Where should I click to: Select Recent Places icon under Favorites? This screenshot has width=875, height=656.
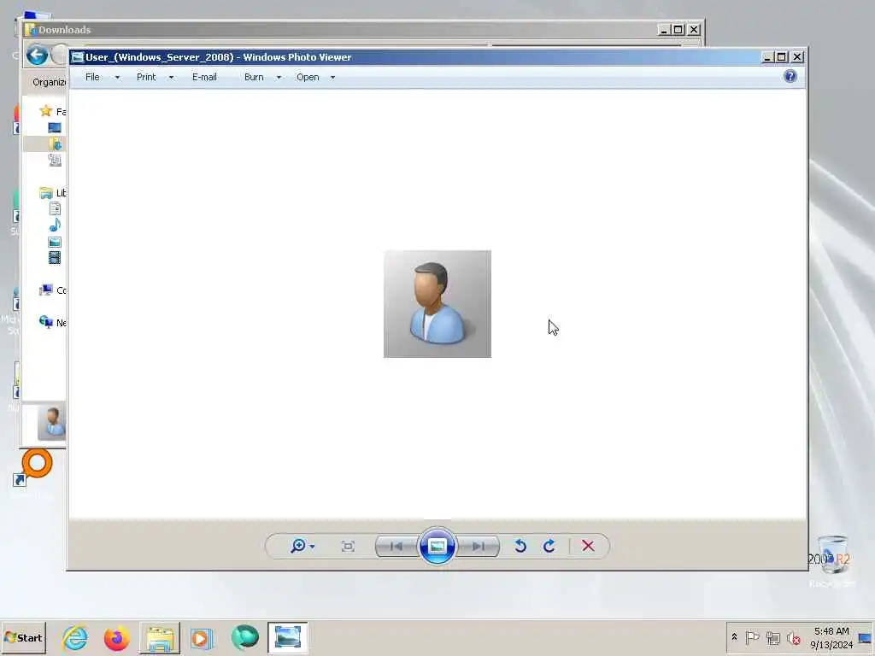(x=55, y=160)
